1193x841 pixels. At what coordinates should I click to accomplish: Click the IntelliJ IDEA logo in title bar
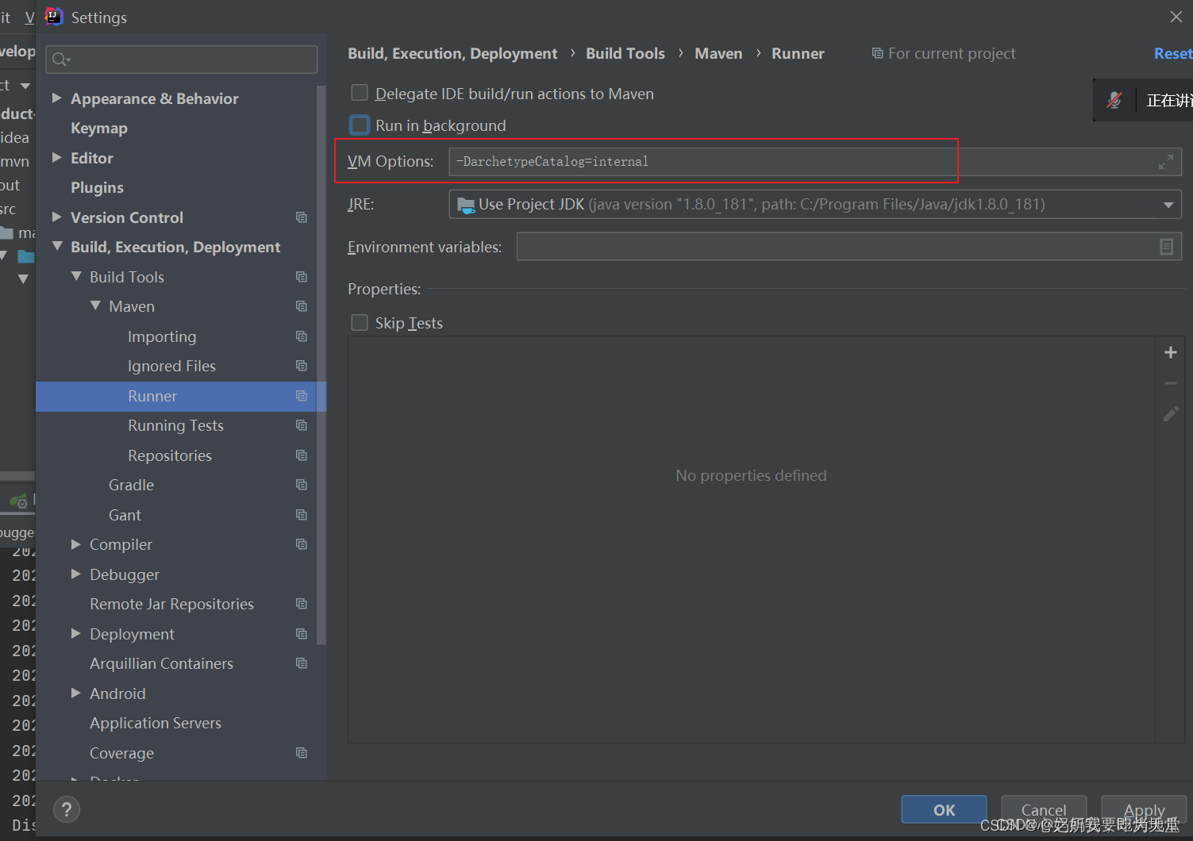click(x=53, y=17)
